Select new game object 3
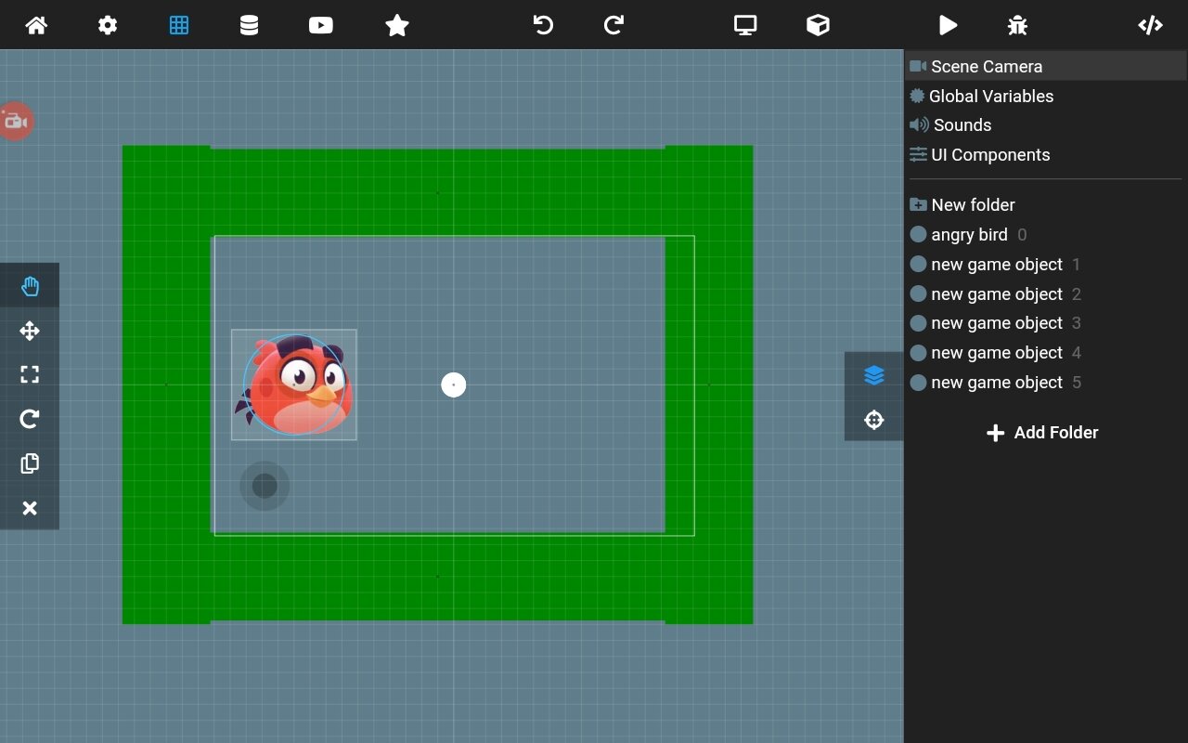This screenshot has height=743, width=1188. [996, 323]
